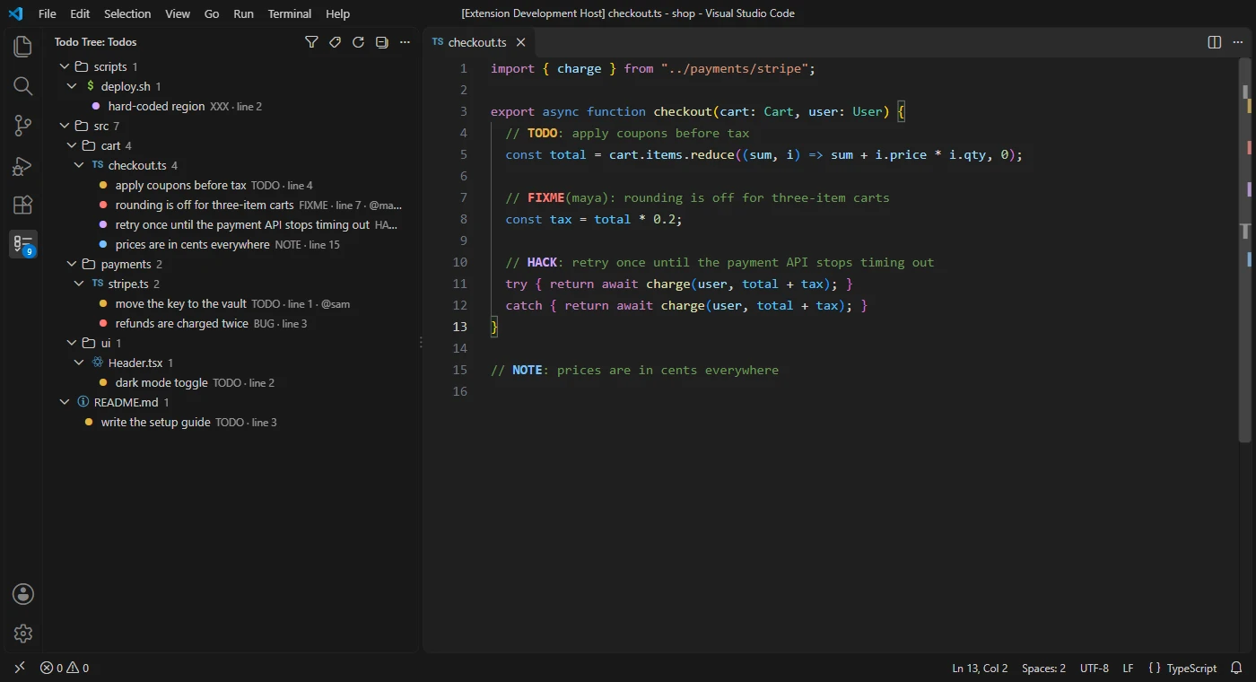
Task: Refresh the Todo Tree list
Action: 358,42
